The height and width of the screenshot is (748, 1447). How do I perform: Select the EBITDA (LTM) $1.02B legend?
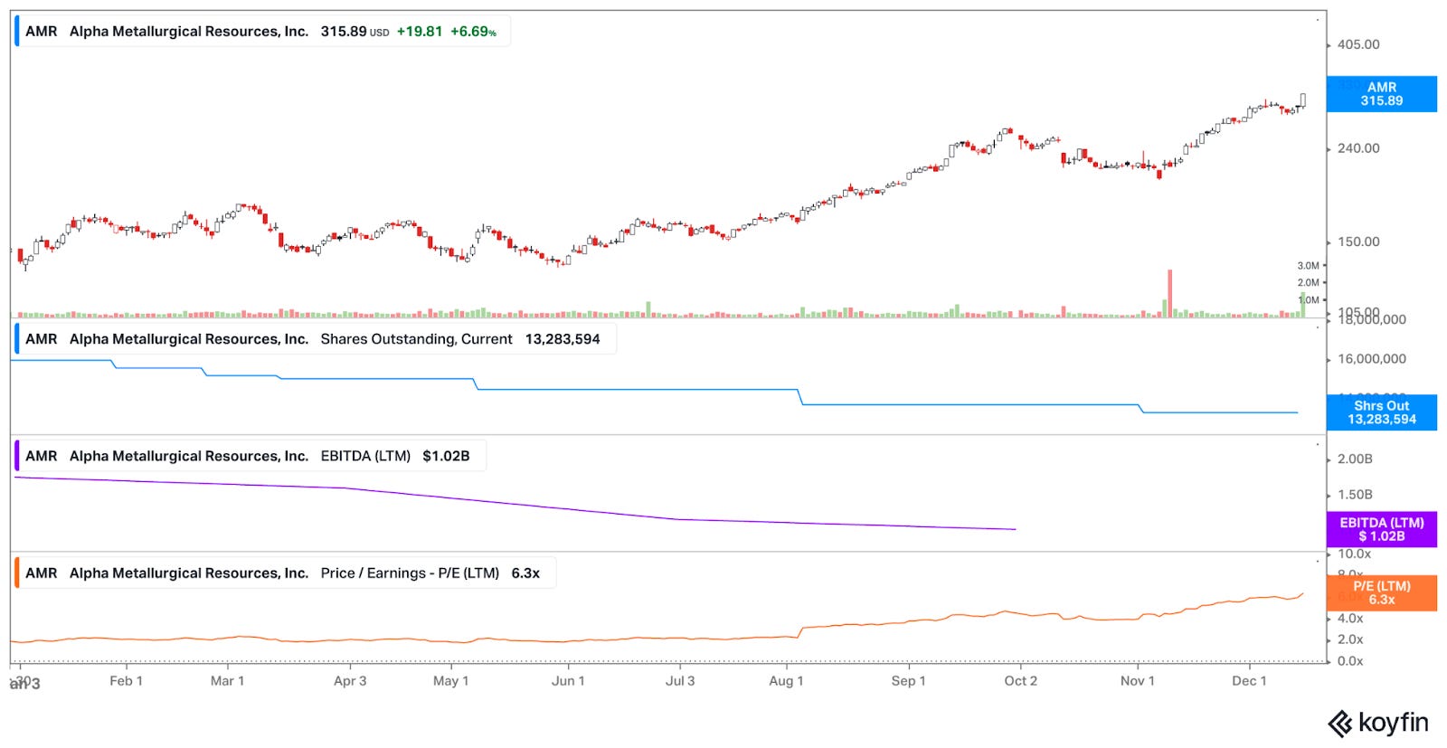point(250,456)
